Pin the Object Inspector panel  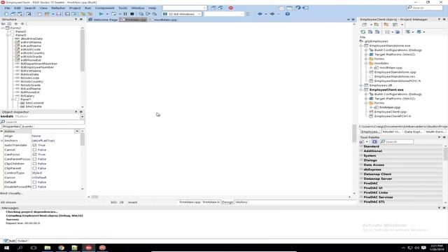(x=76, y=112)
